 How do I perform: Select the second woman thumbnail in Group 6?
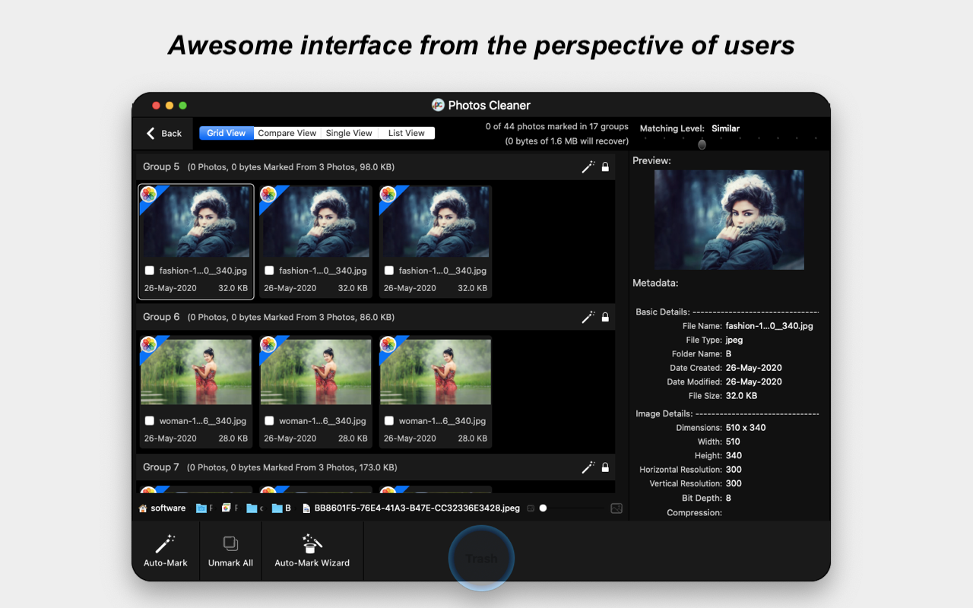click(x=316, y=372)
